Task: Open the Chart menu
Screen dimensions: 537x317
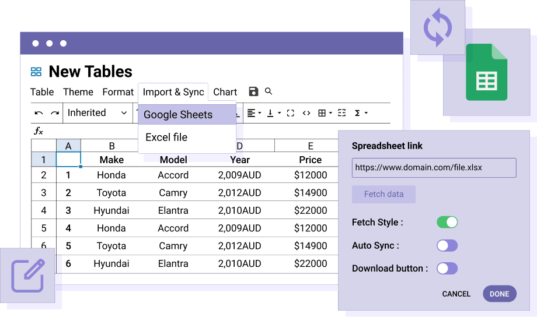Action: (225, 92)
